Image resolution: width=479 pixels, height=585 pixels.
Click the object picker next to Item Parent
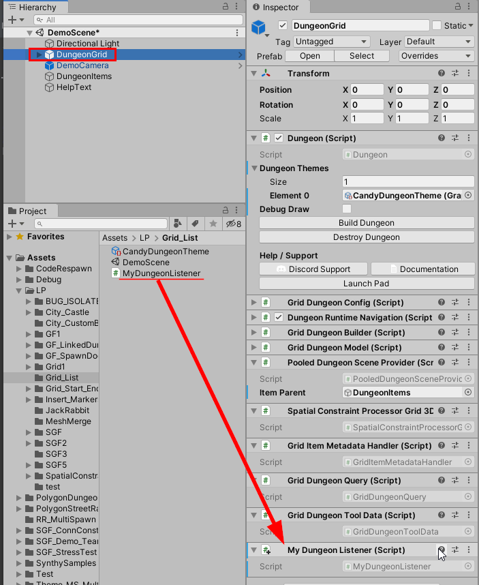pos(467,393)
